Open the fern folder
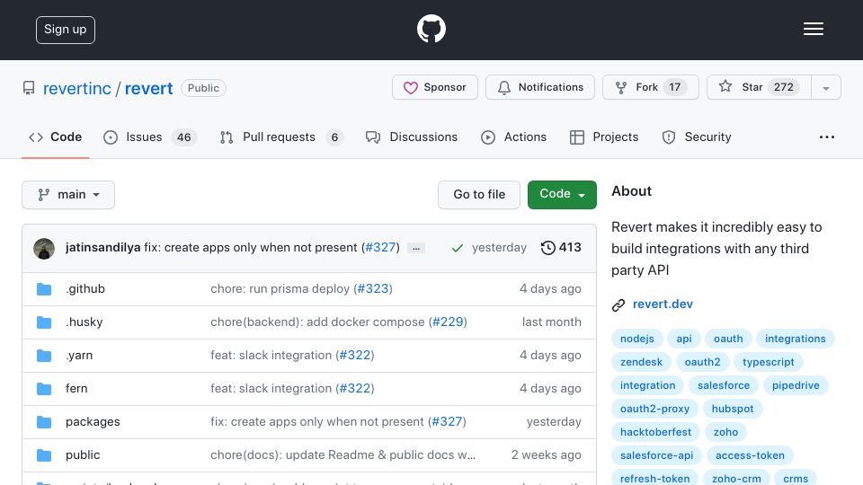Image resolution: width=863 pixels, height=485 pixels. (x=76, y=388)
